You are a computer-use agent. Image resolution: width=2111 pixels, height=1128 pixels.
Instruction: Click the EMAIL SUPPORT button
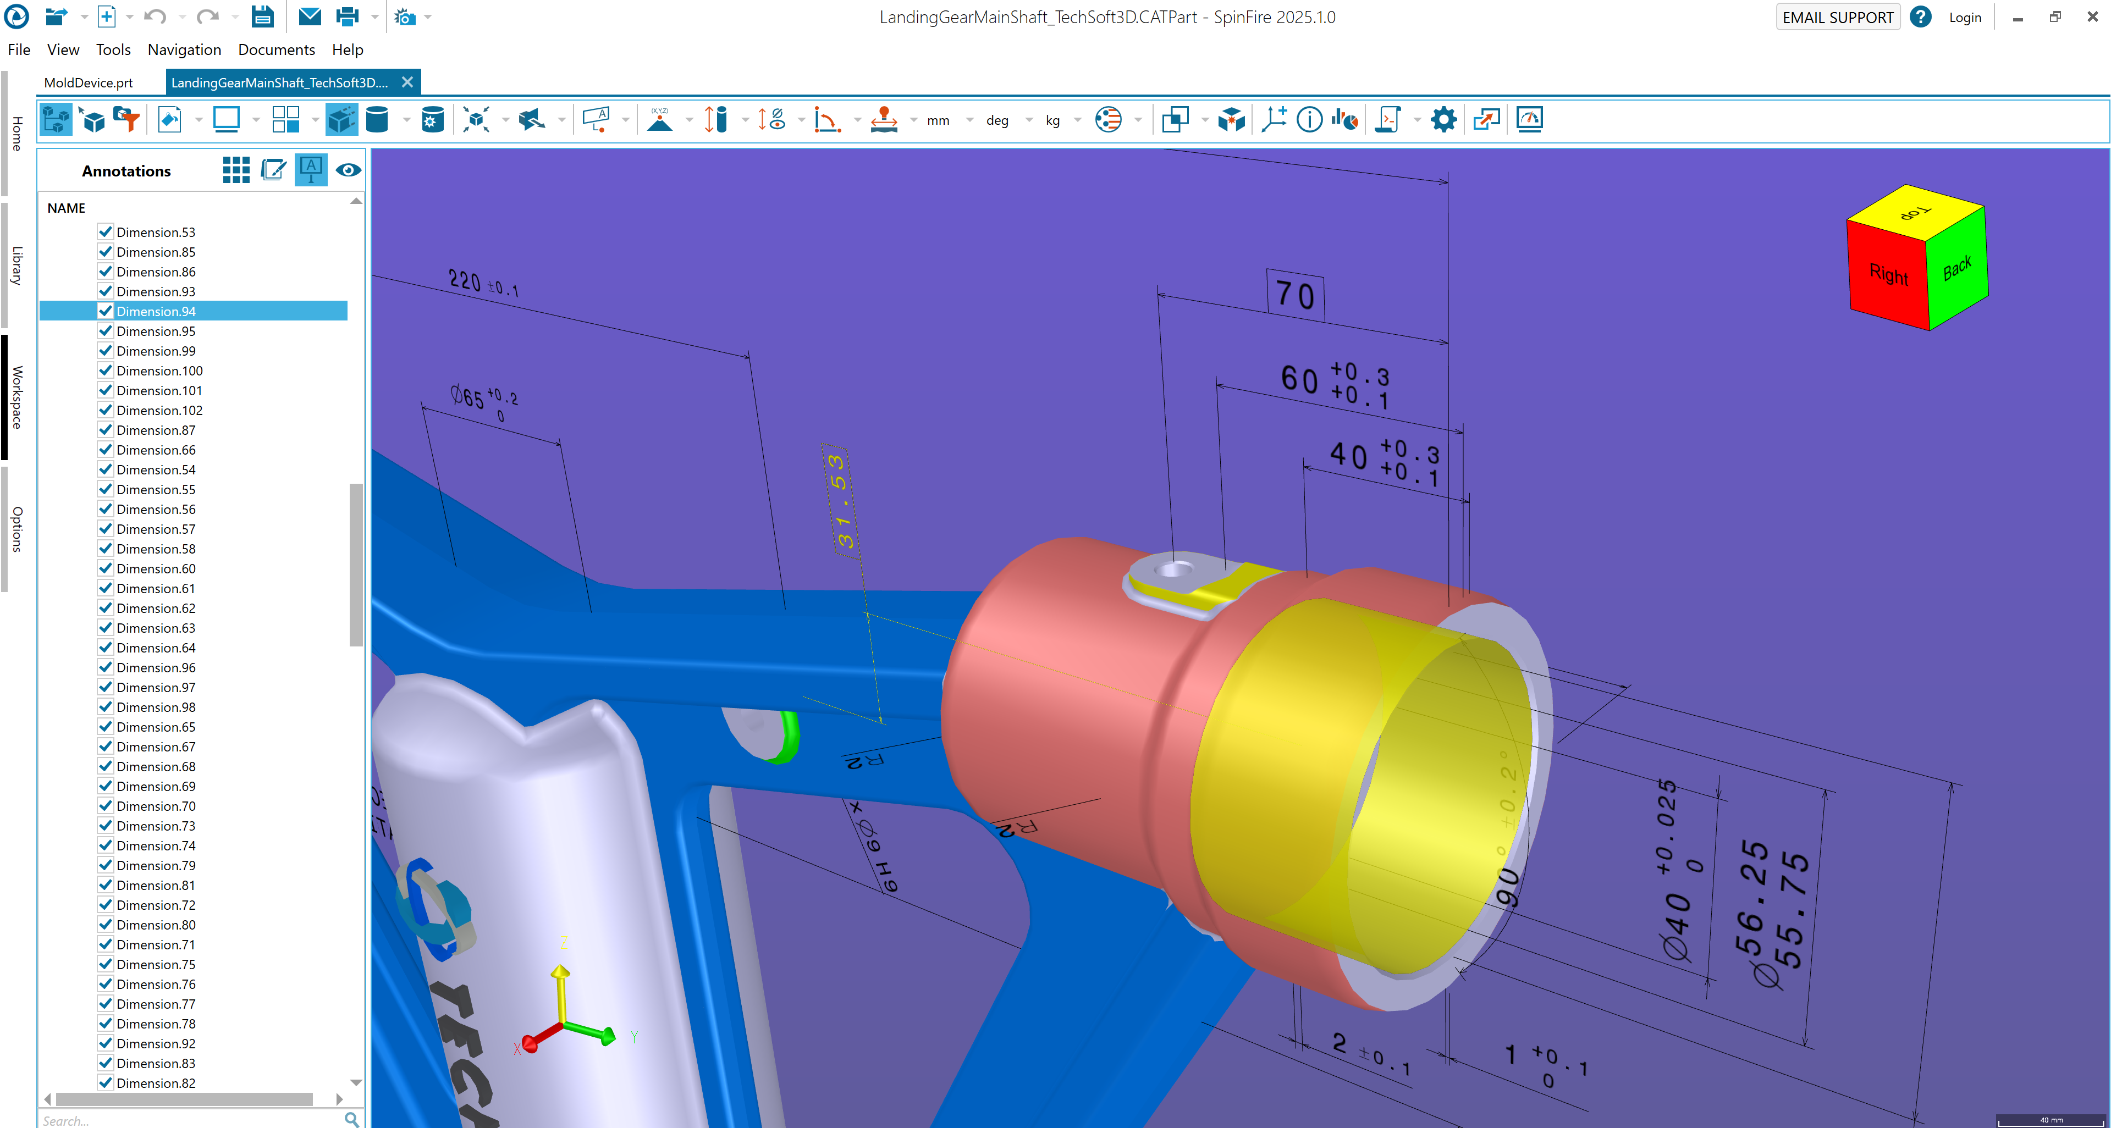[x=1837, y=17]
